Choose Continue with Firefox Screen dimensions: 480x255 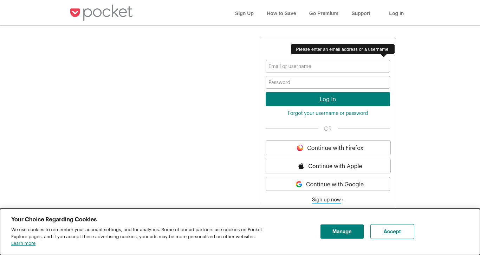[328, 148]
